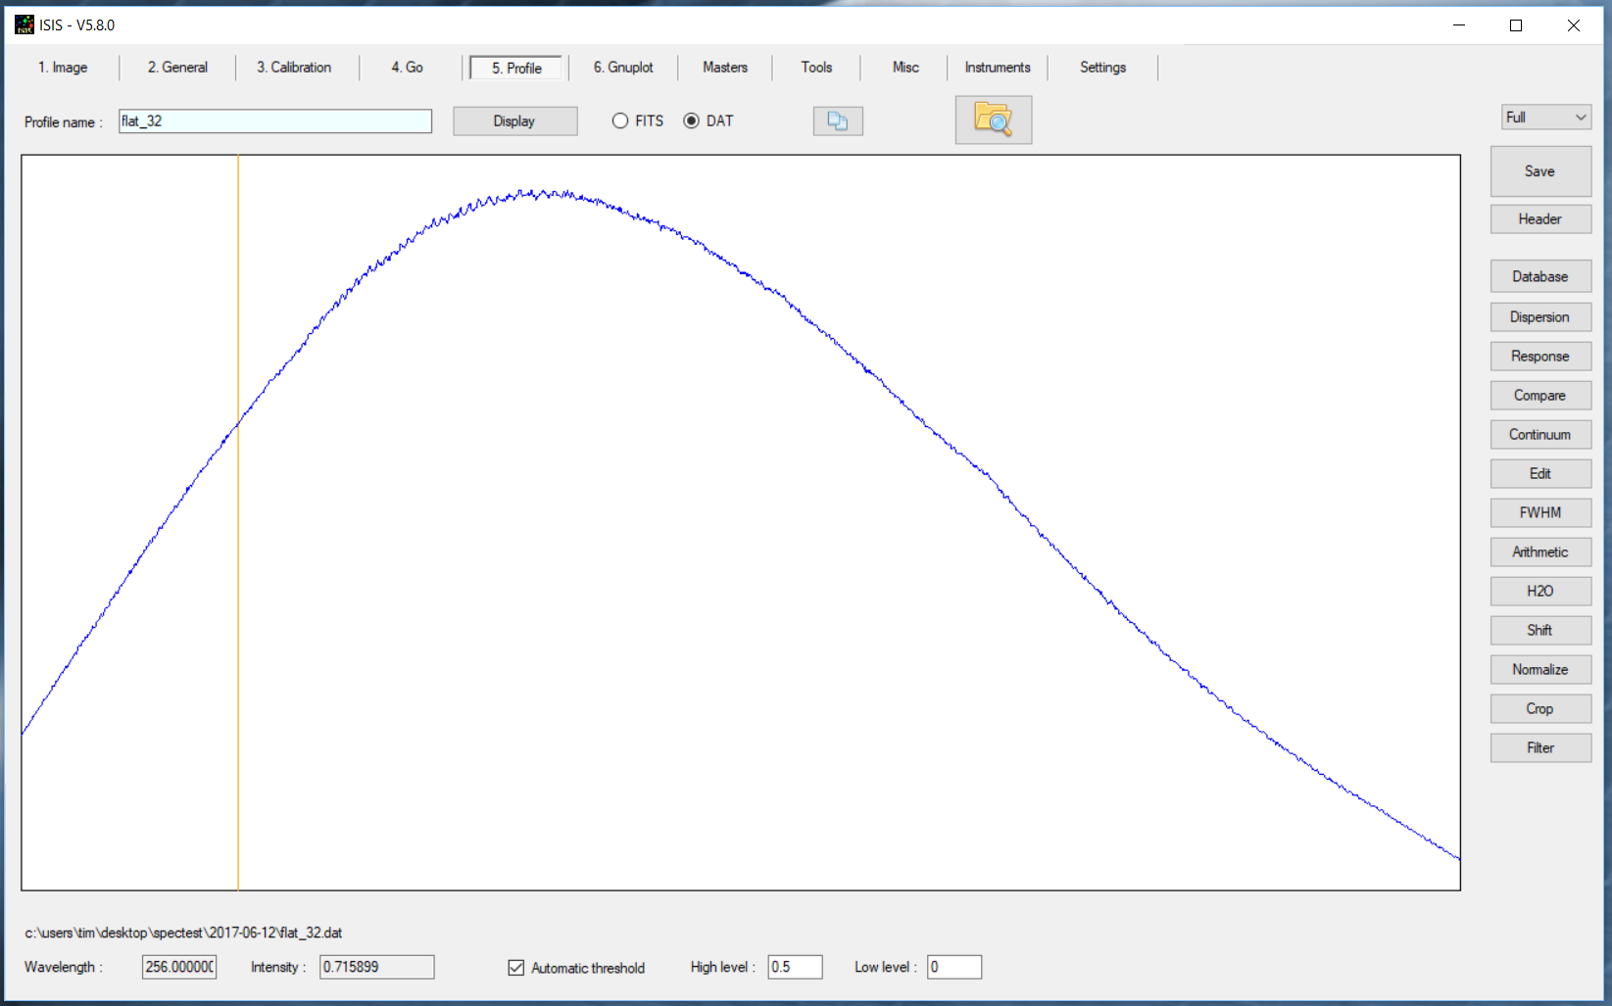Open the 6. Gnuplot tab
Image resolution: width=1612 pixels, height=1006 pixels.
tap(622, 68)
